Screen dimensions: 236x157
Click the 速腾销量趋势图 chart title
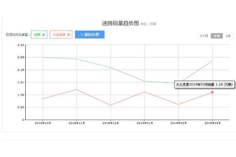pyautogui.click(x=120, y=23)
